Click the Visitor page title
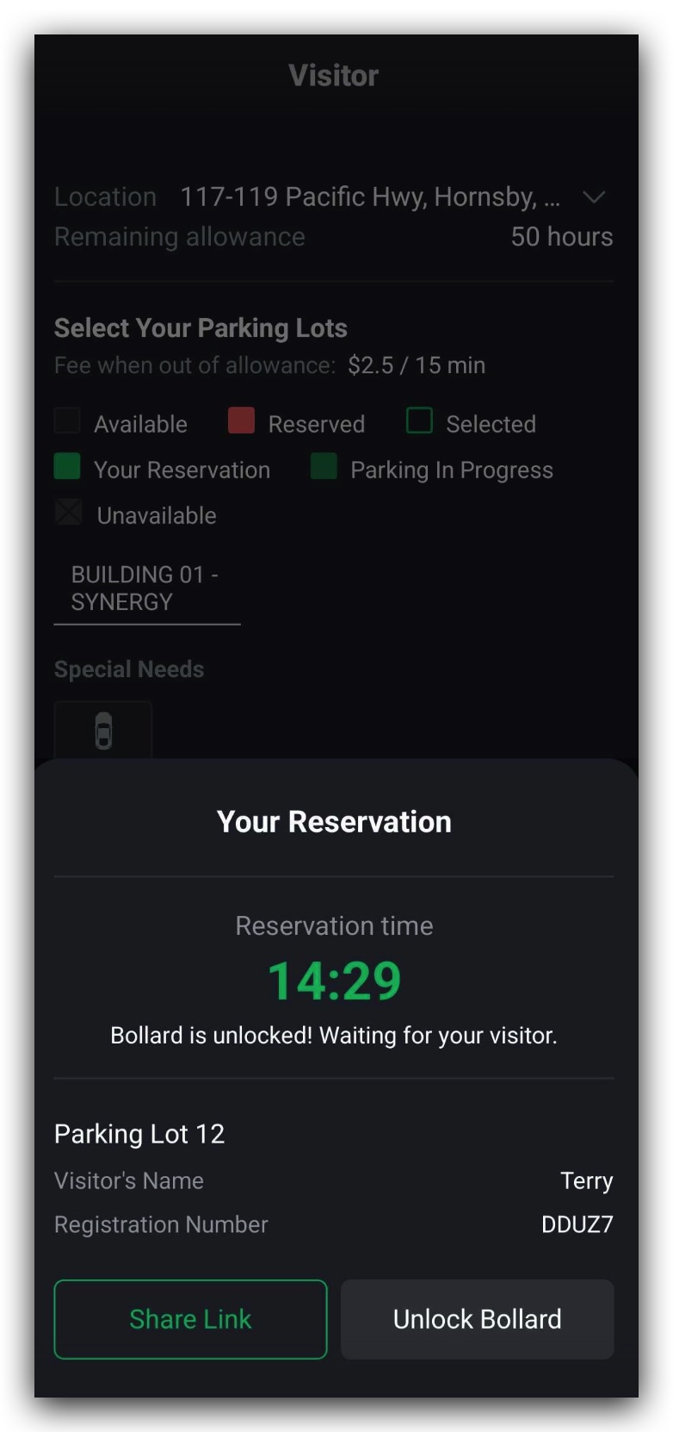Viewport: 673px width, 1432px height. (x=334, y=76)
